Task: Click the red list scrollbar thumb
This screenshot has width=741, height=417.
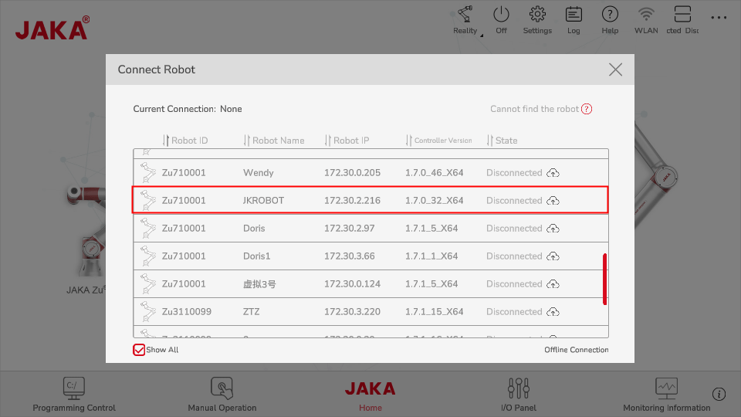Action: click(605, 280)
